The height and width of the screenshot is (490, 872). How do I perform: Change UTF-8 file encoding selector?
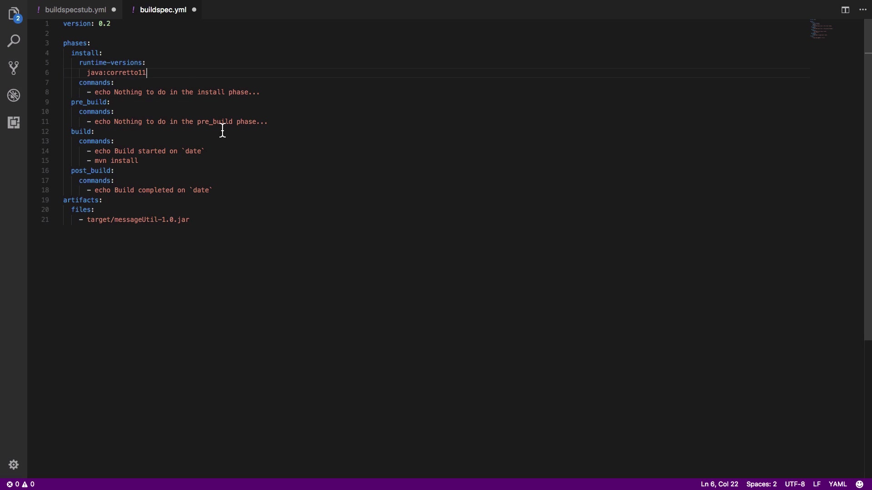[795, 484]
